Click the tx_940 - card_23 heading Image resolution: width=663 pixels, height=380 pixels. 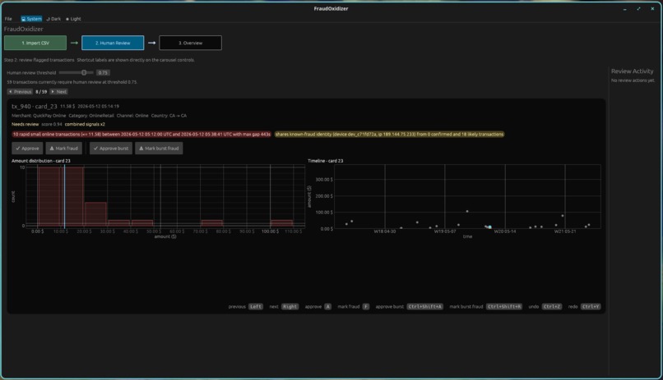point(35,106)
